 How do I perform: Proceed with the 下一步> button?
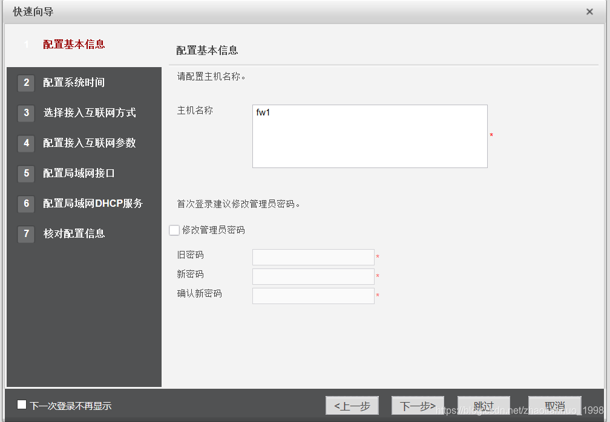418,406
